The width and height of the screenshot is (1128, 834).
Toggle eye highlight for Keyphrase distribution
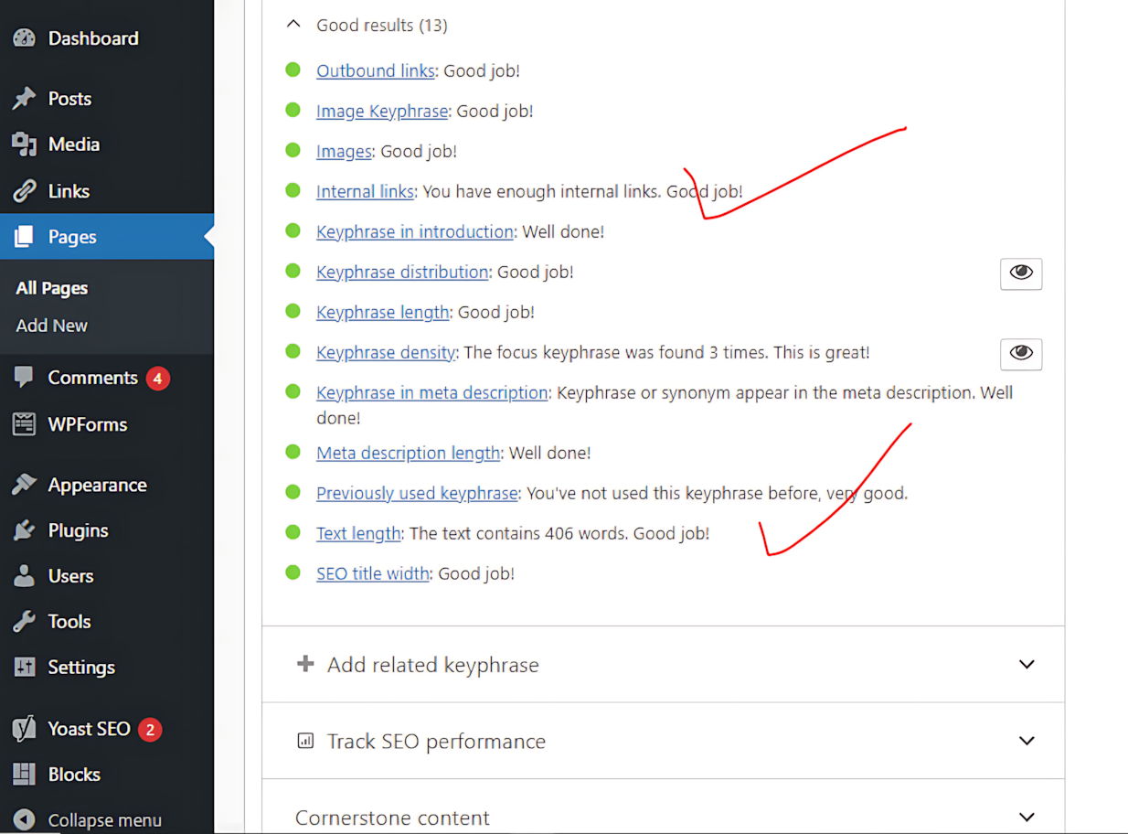pyautogui.click(x=1021, y=273)
